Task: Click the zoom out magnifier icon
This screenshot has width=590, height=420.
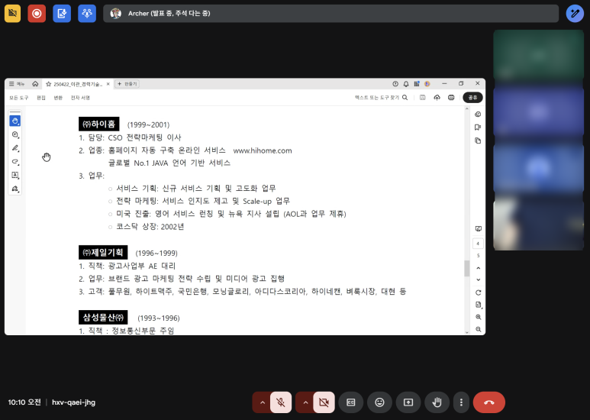Action: coord(479,329)
